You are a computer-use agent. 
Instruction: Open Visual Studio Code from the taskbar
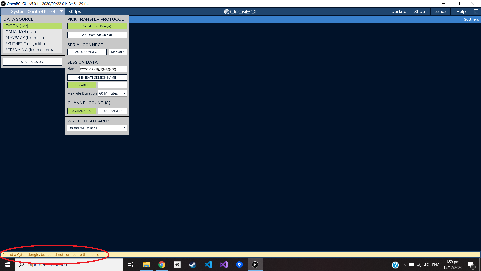(208, 265)
